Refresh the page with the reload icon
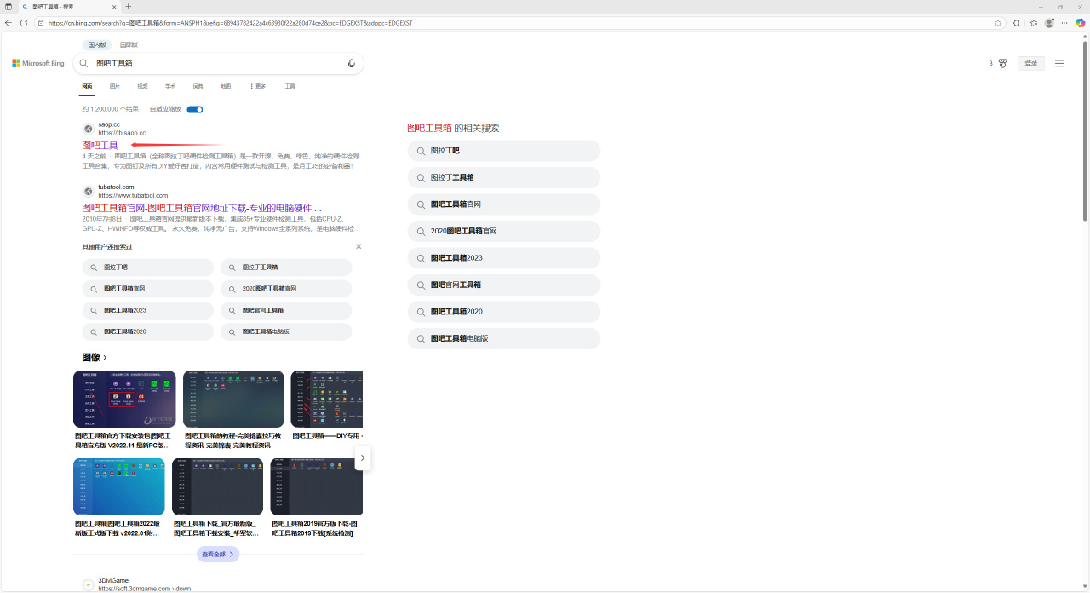Image resolution: width=1090 pixels, height=593 pixels. coord(24,23)
